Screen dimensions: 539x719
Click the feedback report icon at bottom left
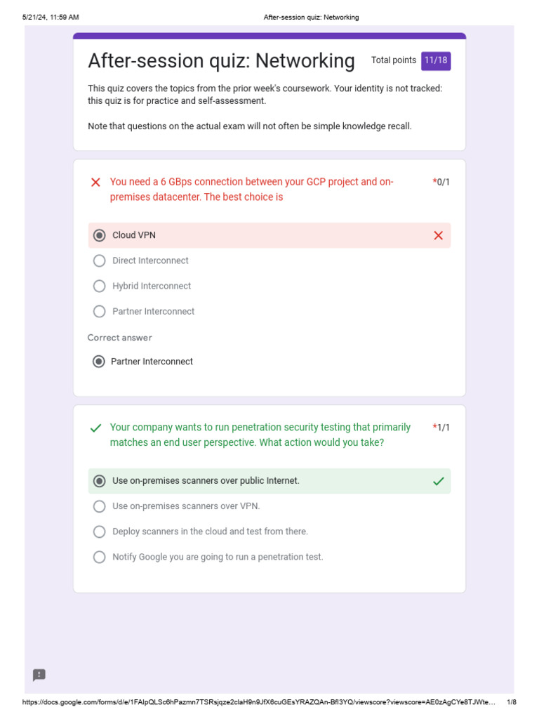pos(39,675)
